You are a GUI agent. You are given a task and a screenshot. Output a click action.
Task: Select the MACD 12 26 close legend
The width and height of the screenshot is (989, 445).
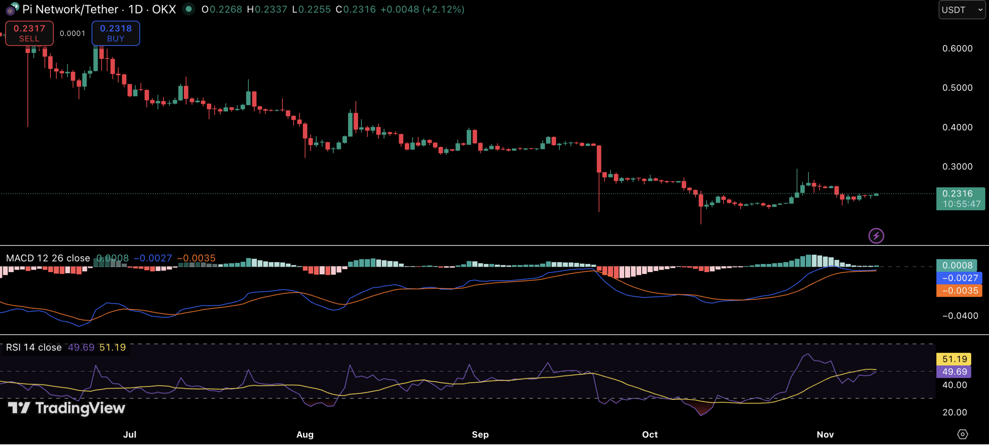(x=48, y=258)
